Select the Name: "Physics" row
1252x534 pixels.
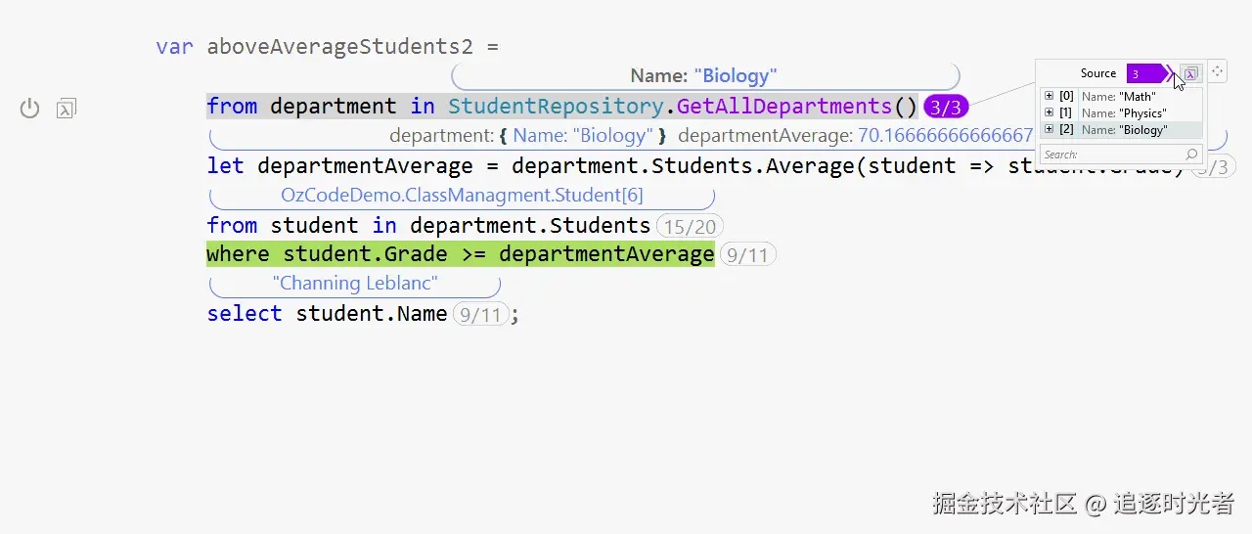(x=1123, y=113)
